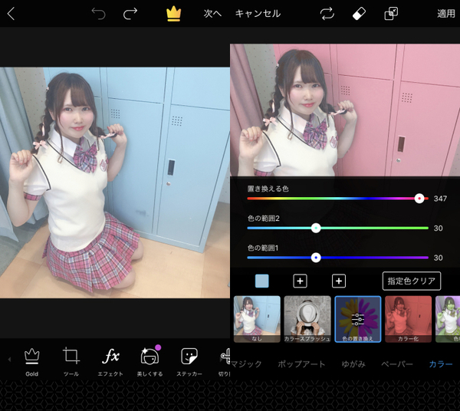Viewport: 460px width, 411px height.
Task: Tap the back arrow icon
Action: pos(11,13)
